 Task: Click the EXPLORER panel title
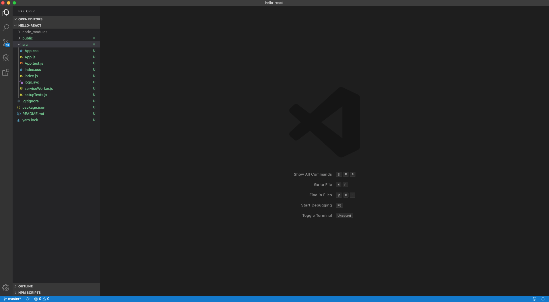click(x=26, y=11)
